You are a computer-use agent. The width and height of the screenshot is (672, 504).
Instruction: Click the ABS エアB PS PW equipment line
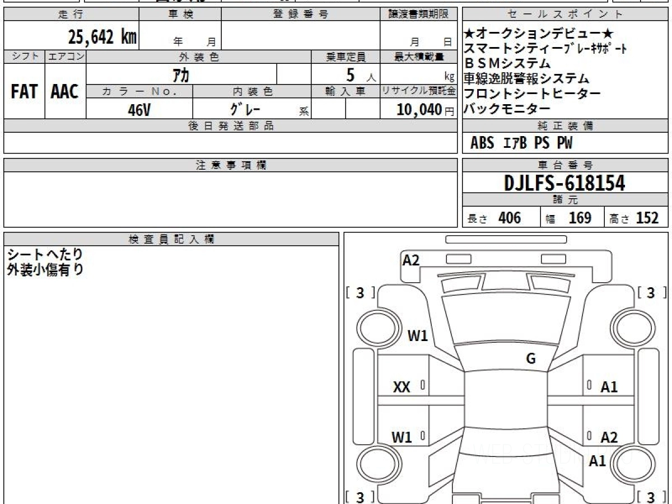point(521,143)
